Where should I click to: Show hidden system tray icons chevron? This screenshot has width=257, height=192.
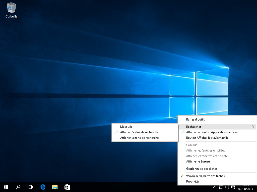[x=215, y=187]
